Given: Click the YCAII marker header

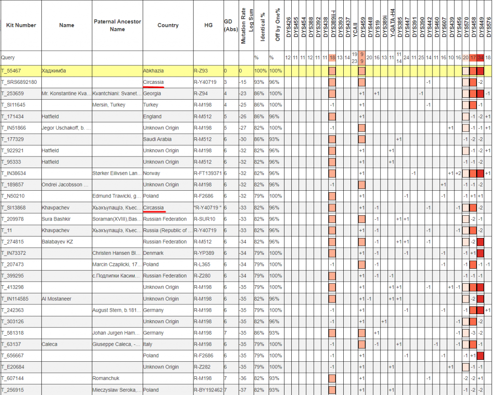Looking at the screenshot, I should tap(355, 30).
